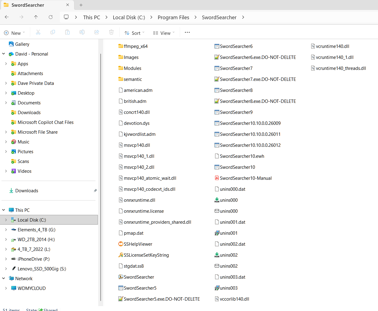378x311 pixels.
Task: Select the ffmpeg_x64 folder icon
Action: 121,46
